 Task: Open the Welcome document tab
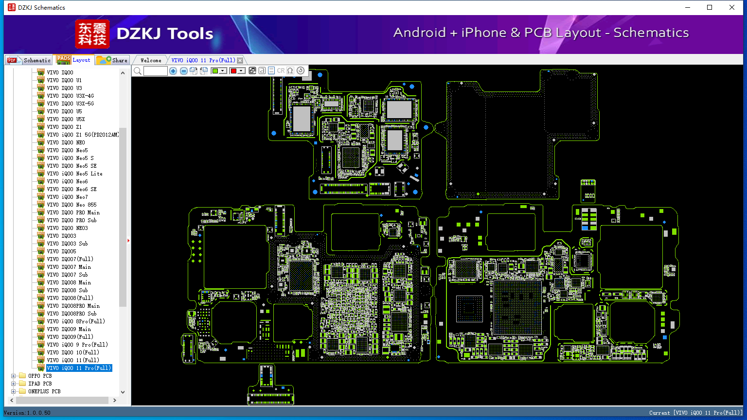(151, 60)
